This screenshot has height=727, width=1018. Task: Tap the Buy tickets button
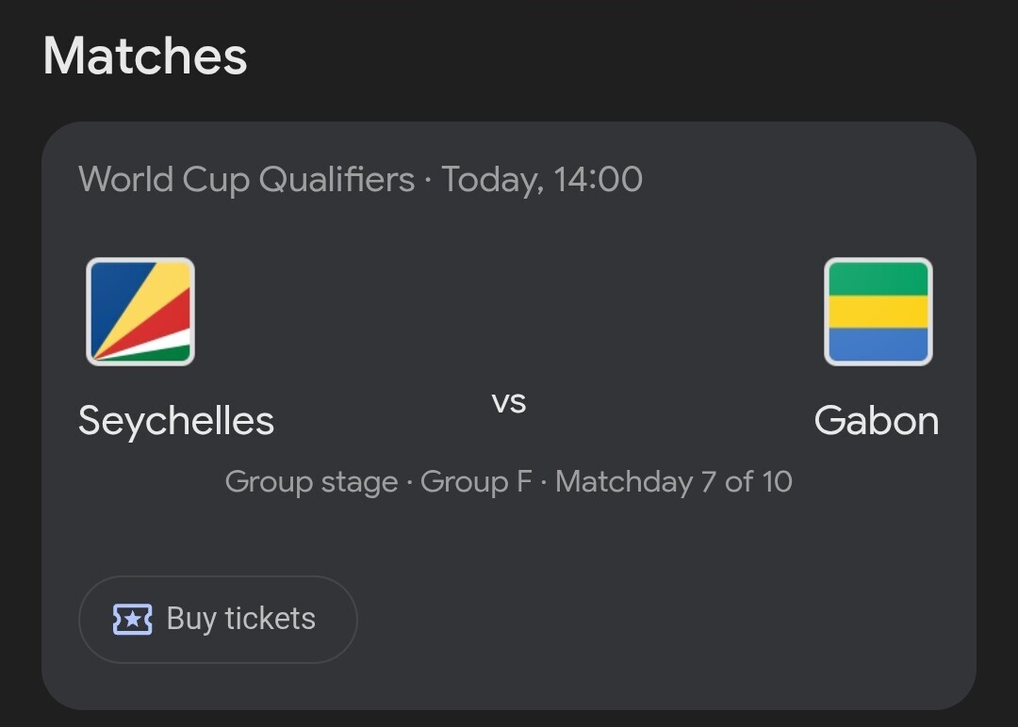pos(218,620)
